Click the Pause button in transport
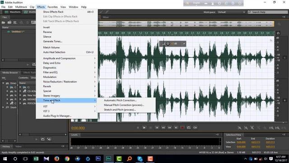This screenshot has width=289, height=163. click(150, 128)
